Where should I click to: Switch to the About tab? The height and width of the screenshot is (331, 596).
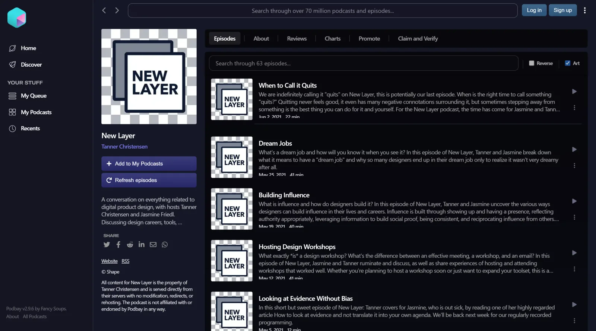click(x=261, y=38)
